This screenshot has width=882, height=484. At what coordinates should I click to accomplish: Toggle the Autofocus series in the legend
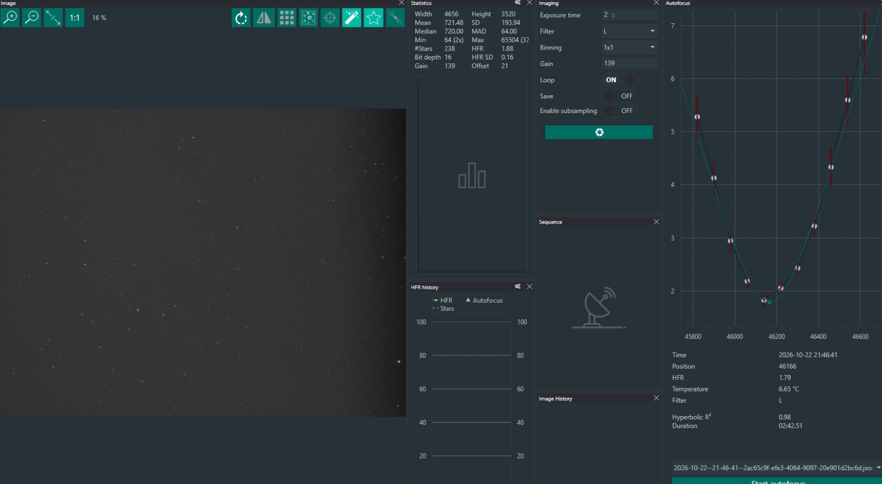(x=484, y=300)
